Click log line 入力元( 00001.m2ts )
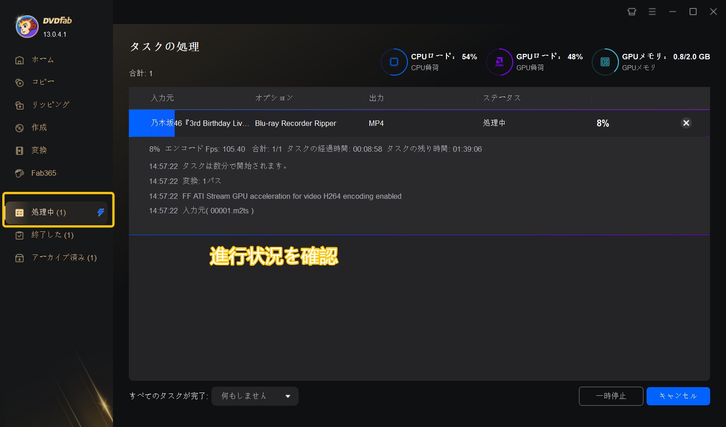726x427 pixels. (201, 211)
